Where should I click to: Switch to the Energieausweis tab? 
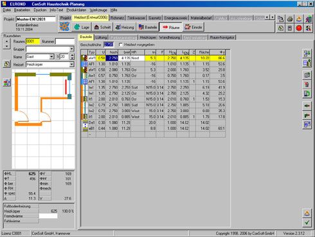pos(175,18)
